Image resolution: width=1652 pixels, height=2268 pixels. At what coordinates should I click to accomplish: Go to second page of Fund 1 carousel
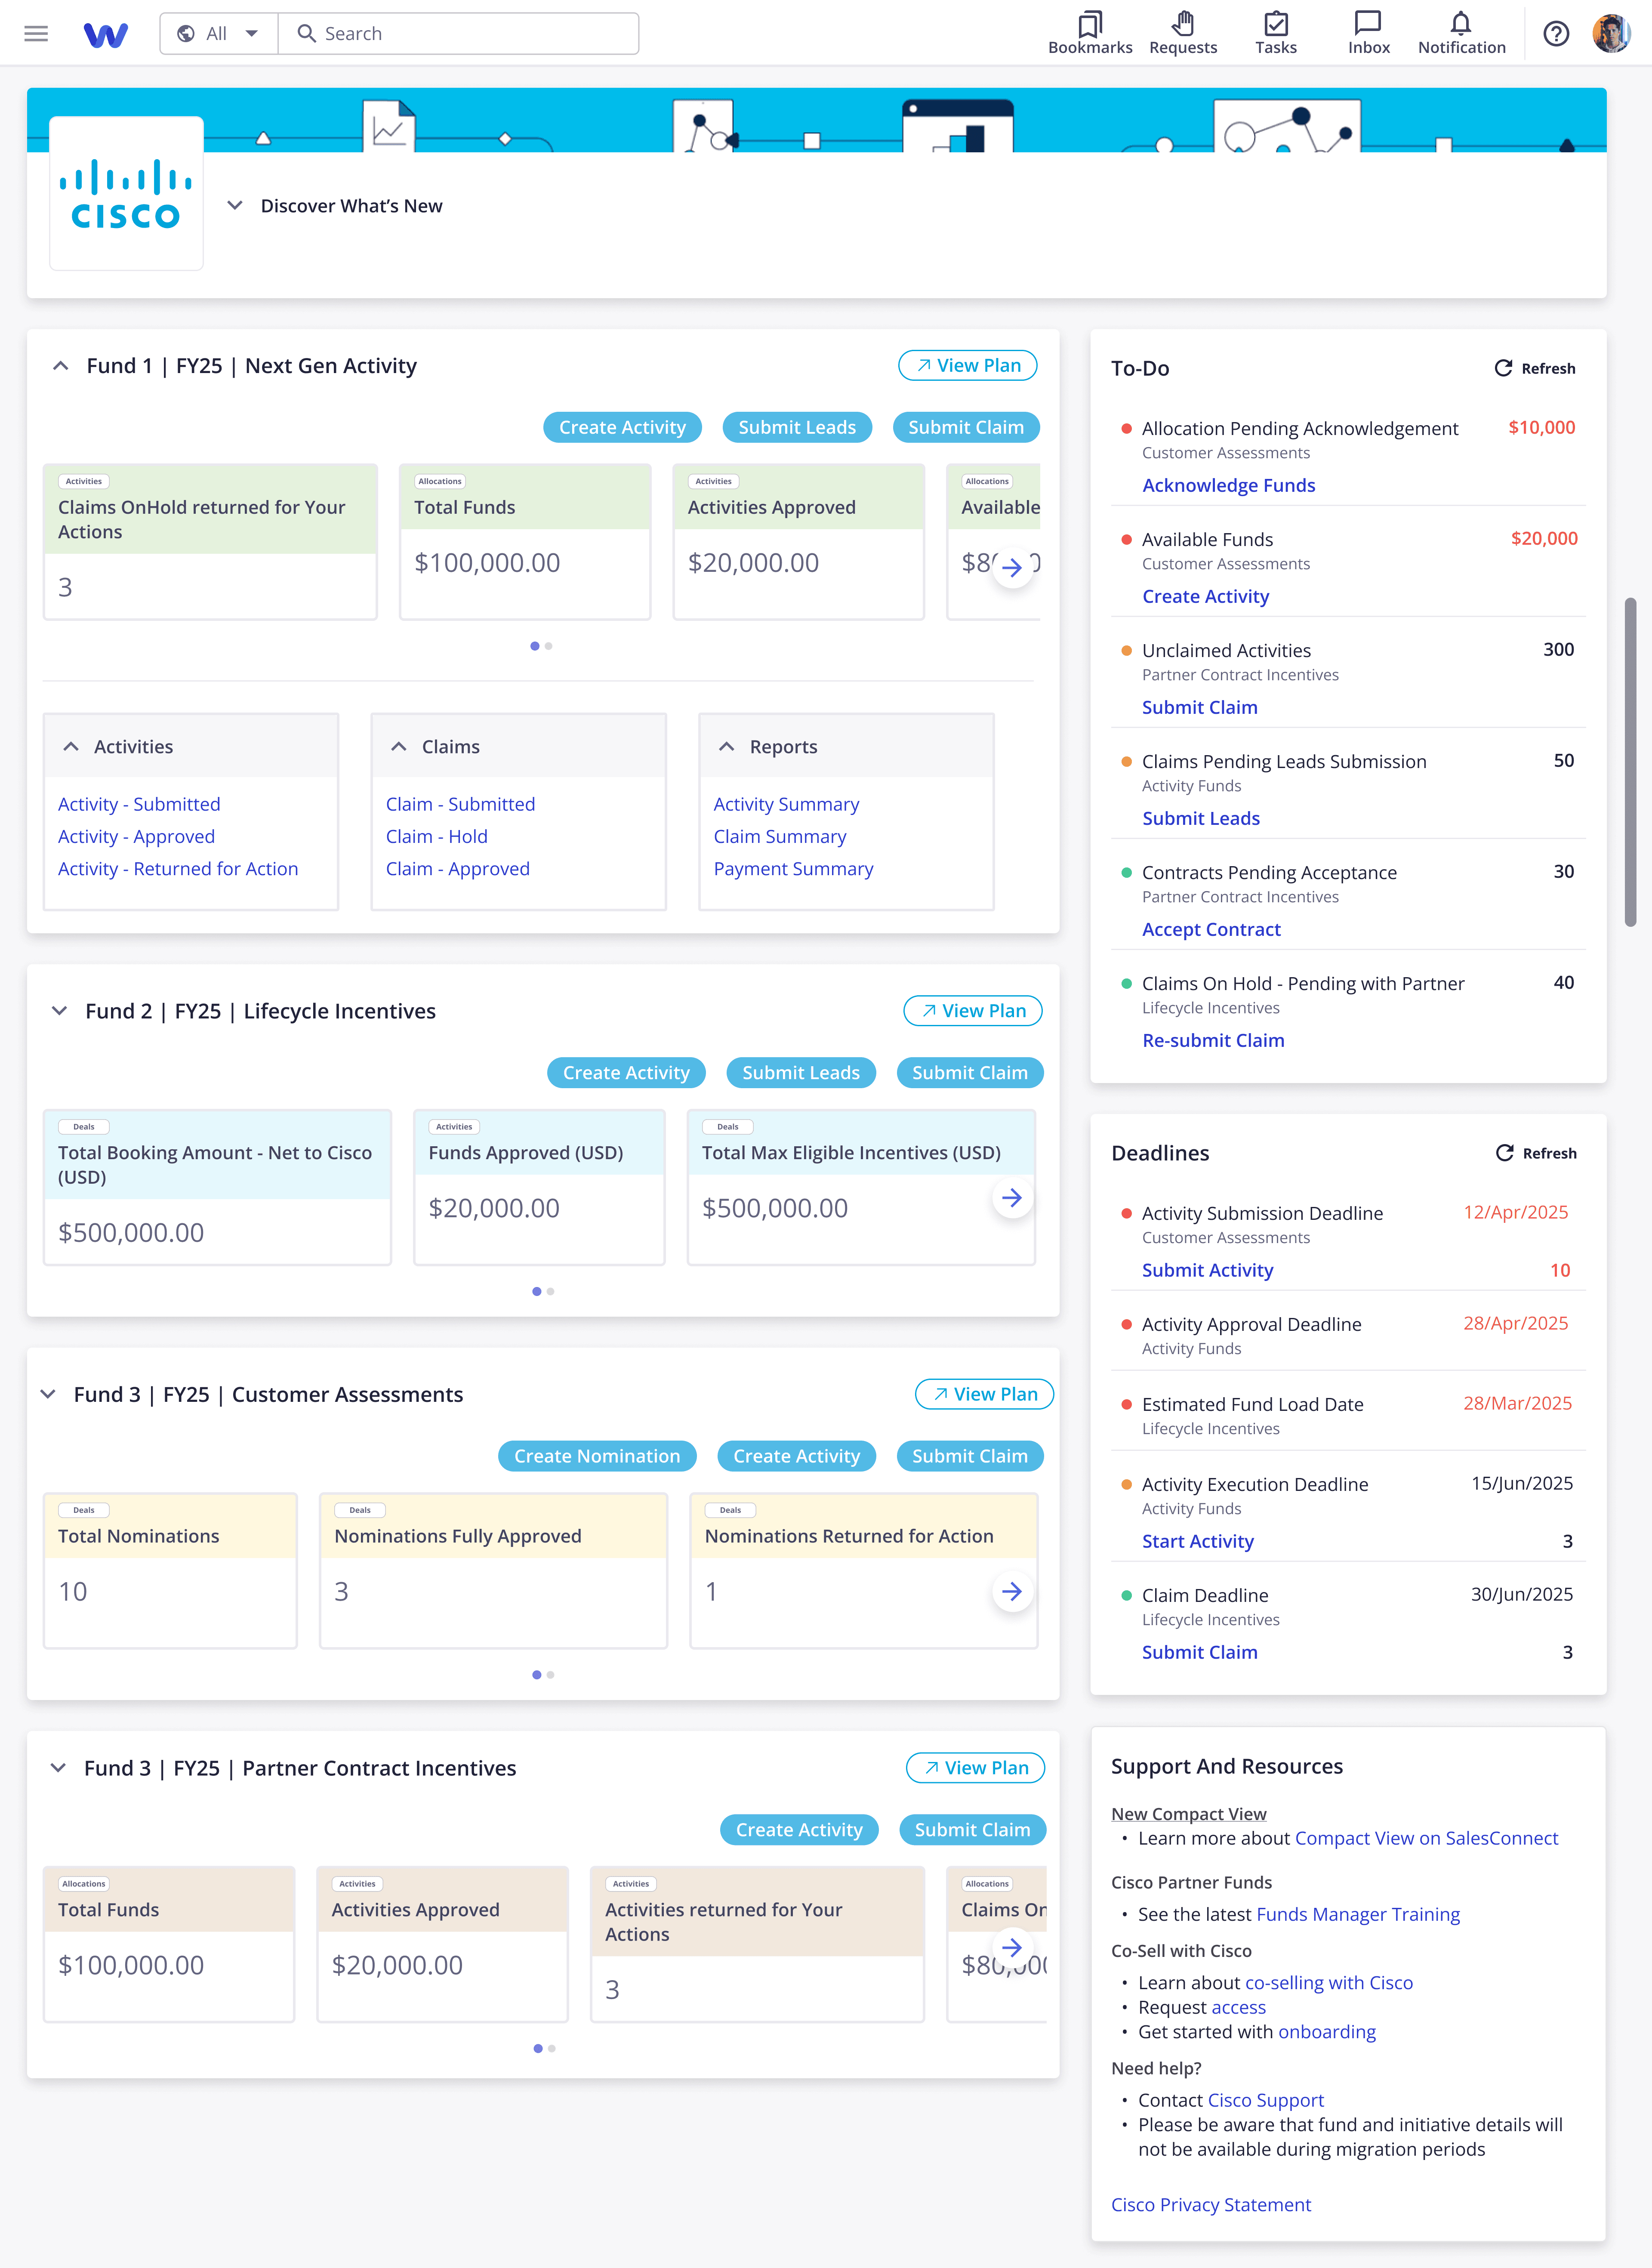click(x=549, y=646)
